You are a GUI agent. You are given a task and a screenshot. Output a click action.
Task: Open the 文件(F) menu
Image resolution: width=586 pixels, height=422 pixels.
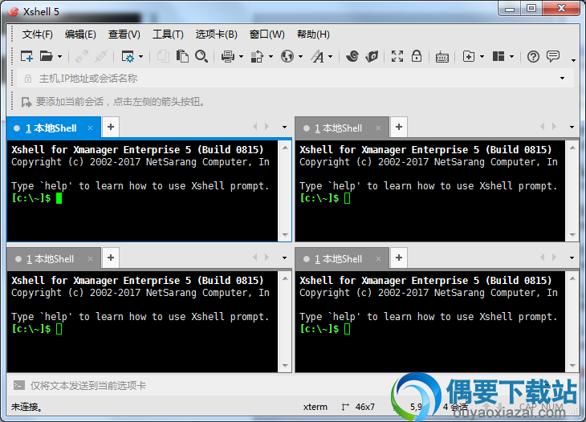pos(38,34)
